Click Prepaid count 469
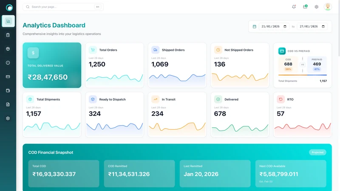Screen dimensions: 340x191 317,64
